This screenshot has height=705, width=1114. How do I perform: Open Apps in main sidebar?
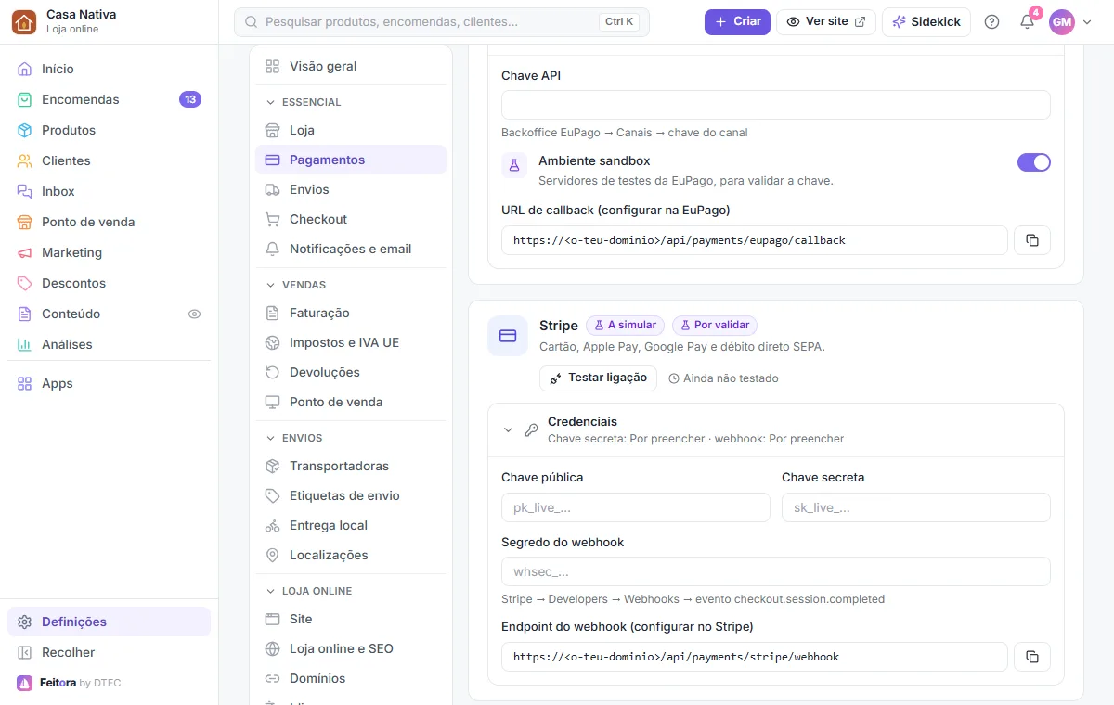pos(109,383)
